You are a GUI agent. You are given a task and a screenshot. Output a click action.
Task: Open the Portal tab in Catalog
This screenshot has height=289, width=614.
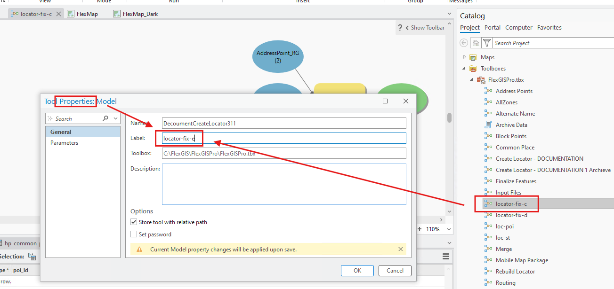point(493,27)
